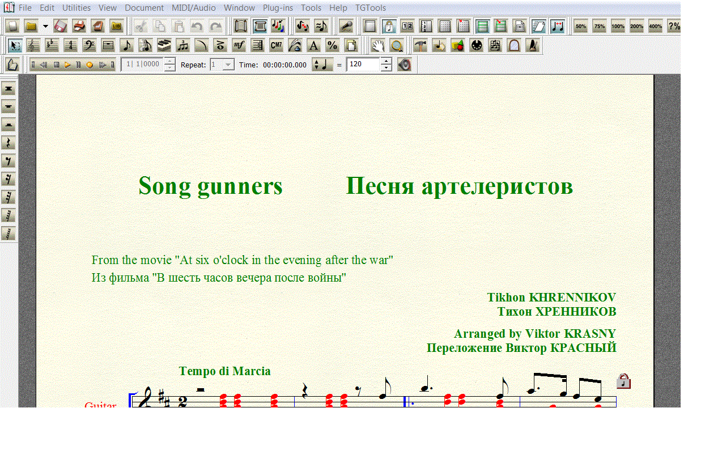The width and height of the screenshot is (722, 463).
Task: Open the MIDI/Audio menu
Action: [x=194, y=8]
